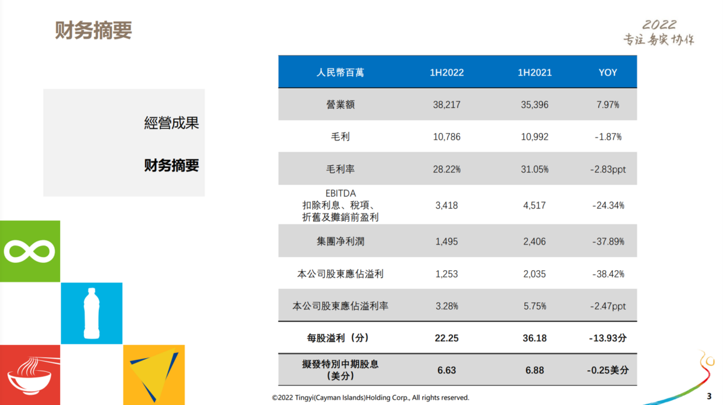Click the EBITDA row label
Image resolution: width=723 pixels, height=405 pixels.
click(340, 205)
